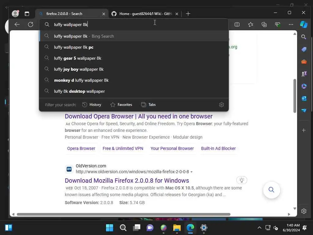Viewport: 313px width, 235px height.
Task: Open Built-in Ad Blocker sublink
Action: (218, 148)
